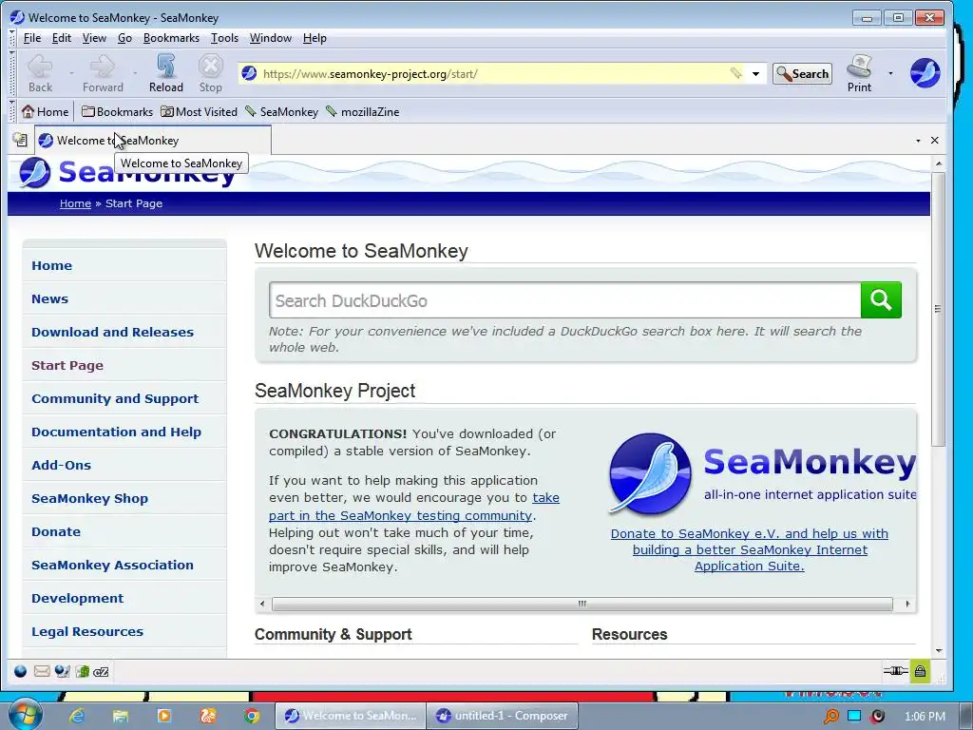Viewport: 973px width, 730px height.
Task: Follow the Donate to SeaMonkey e.V. link
Action: (749, 549)
